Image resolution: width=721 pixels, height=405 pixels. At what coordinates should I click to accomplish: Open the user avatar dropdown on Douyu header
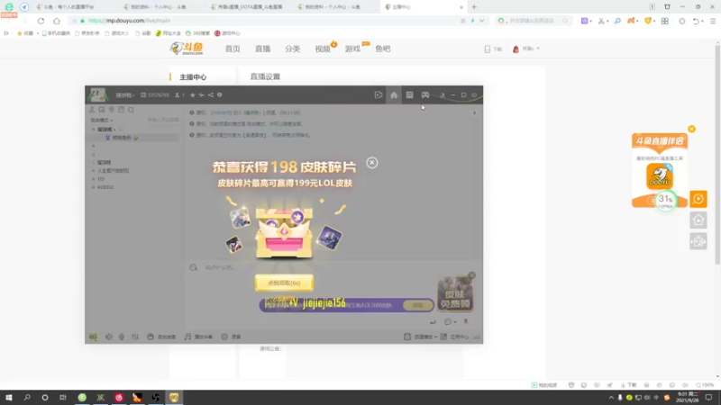[x=526, y=49]
